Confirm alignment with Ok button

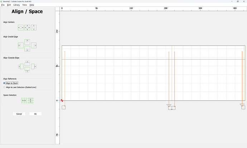pos(35,114)
